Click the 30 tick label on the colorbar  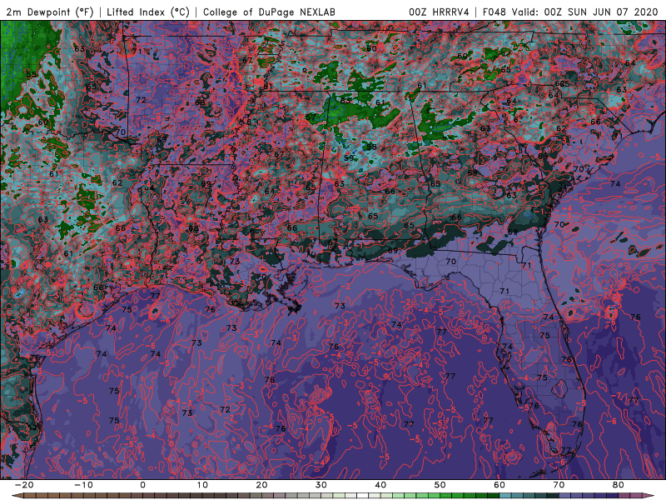tap(321, 485)
